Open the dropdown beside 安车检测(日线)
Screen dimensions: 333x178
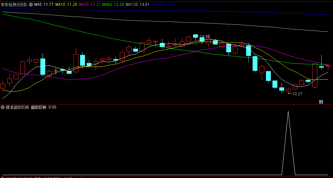click(31, 5)
